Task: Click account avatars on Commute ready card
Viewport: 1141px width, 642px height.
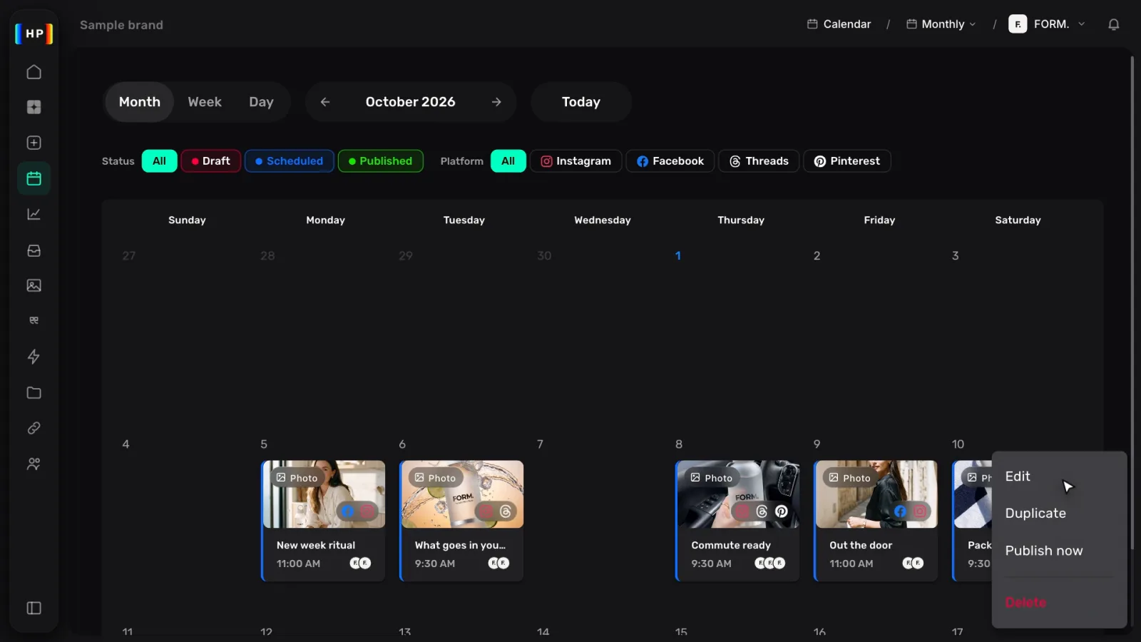Action: click(x=770, y=564)
